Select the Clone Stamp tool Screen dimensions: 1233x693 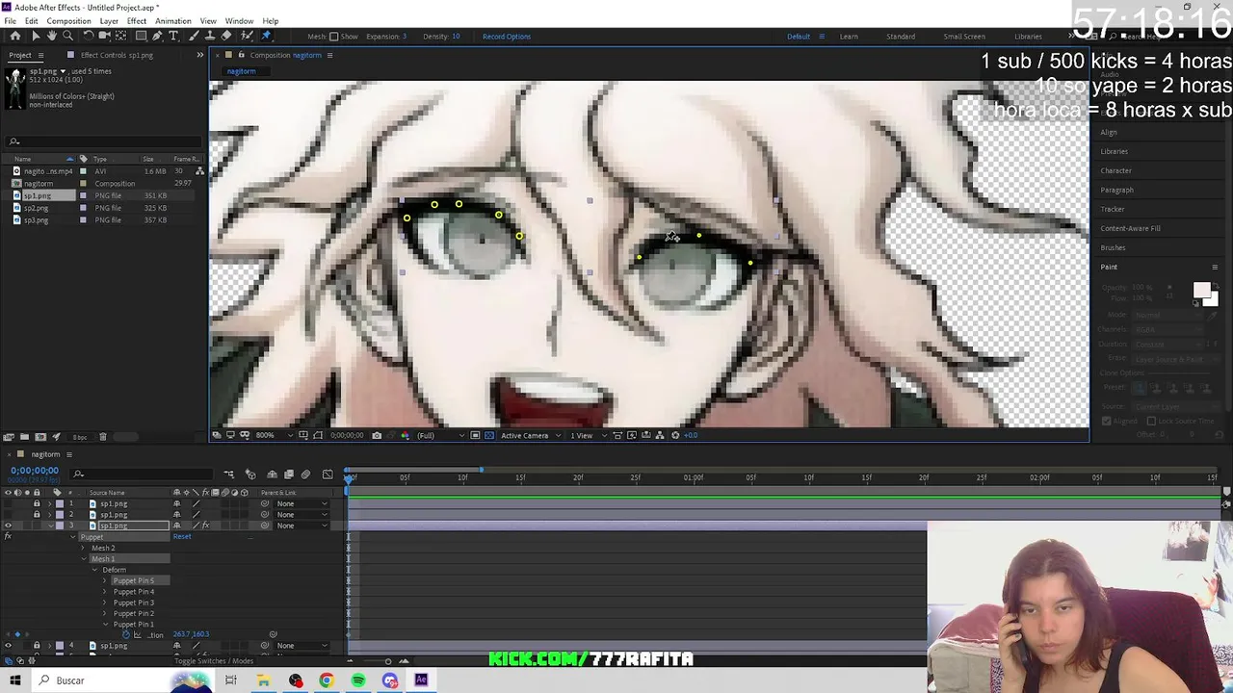[x=210, y=36]
